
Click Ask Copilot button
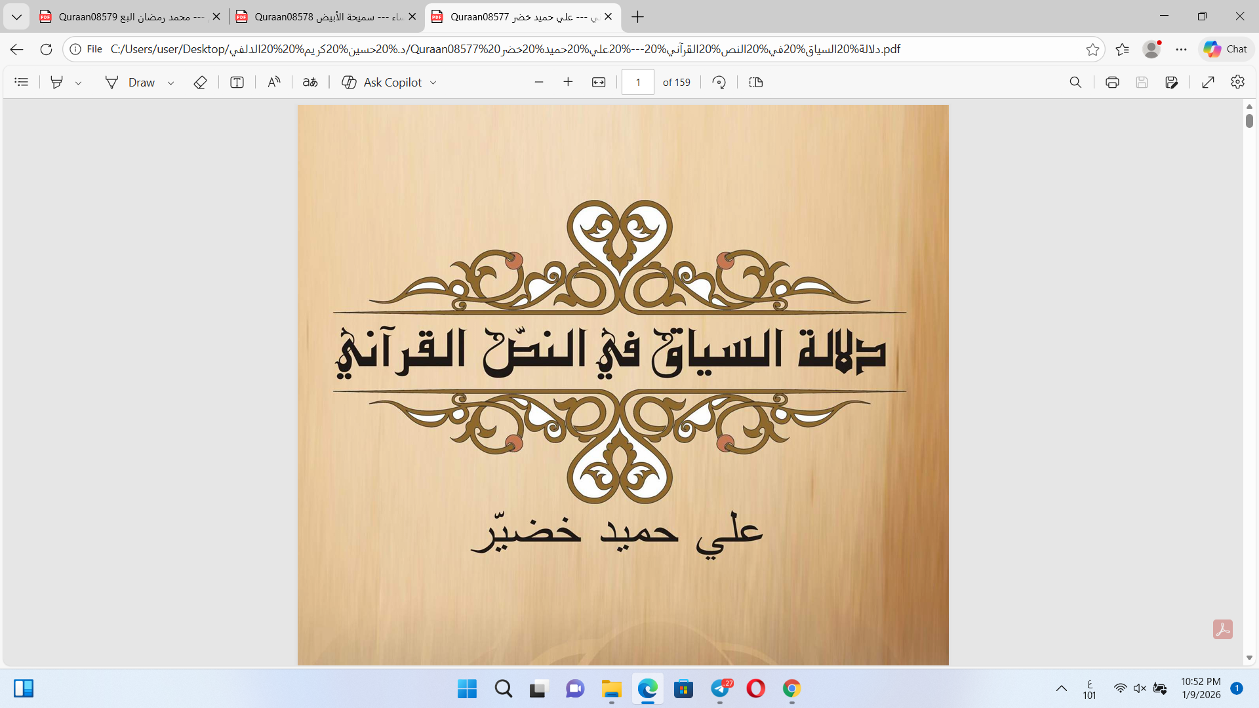pos(382,82)
